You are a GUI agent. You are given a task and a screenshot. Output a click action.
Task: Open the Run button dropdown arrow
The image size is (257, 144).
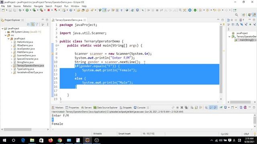(31, 10)
